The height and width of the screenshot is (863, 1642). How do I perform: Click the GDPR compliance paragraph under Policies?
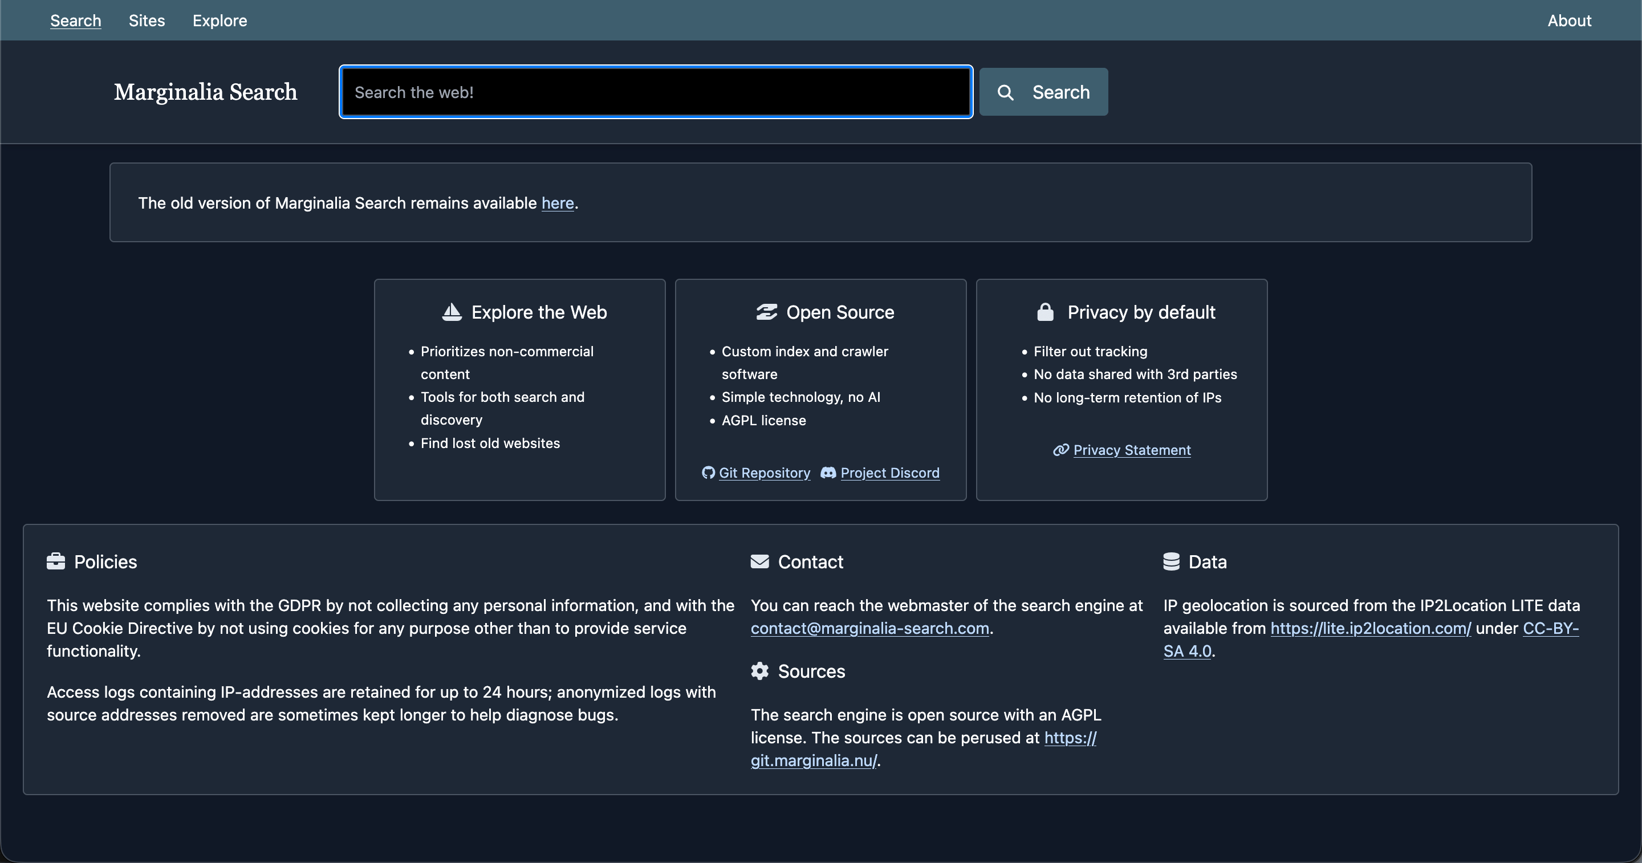click(391, 628)
